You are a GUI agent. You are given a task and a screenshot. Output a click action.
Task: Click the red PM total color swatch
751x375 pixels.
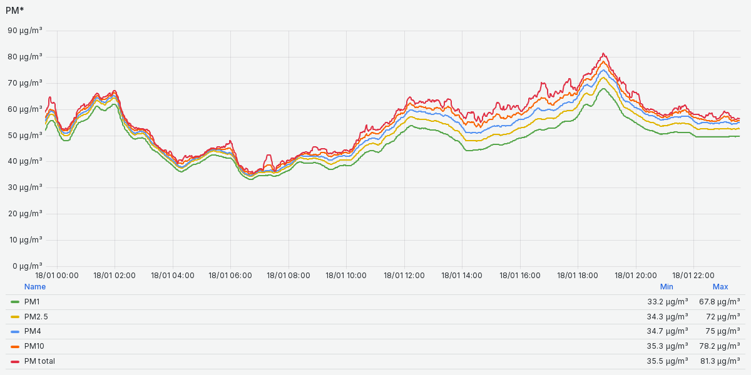click(x=15, y=361)
